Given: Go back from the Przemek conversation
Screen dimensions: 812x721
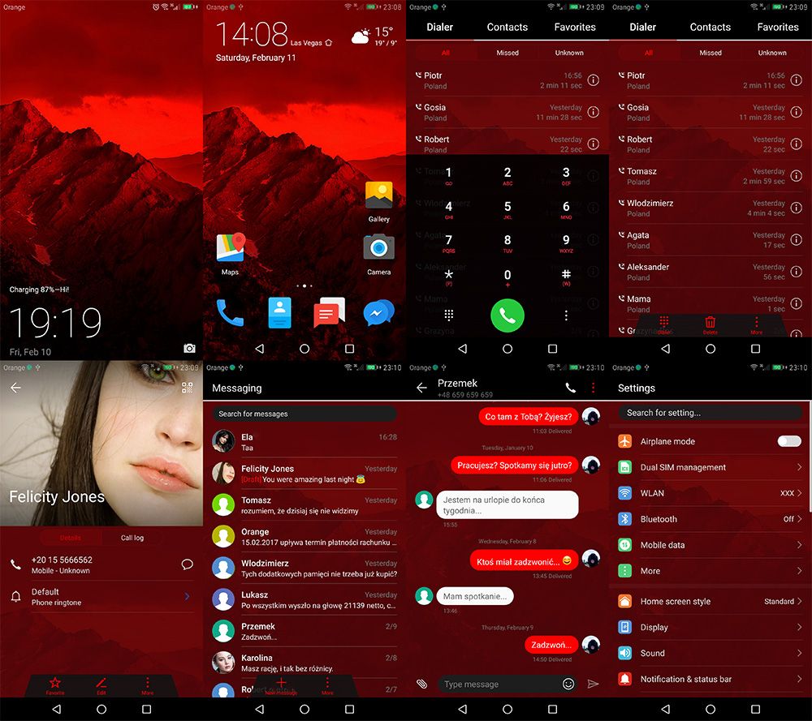Looking at the screenshot, I should pyautogui.click(x=421, y=388).
